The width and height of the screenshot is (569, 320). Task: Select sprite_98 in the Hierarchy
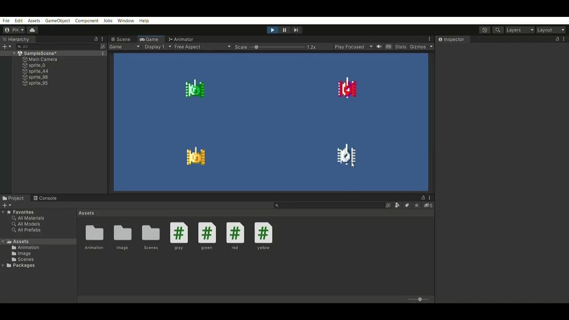(x=38, y=77)
